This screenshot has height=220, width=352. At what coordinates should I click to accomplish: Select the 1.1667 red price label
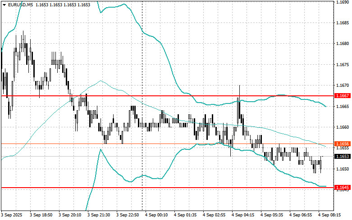tap(343, 96)
